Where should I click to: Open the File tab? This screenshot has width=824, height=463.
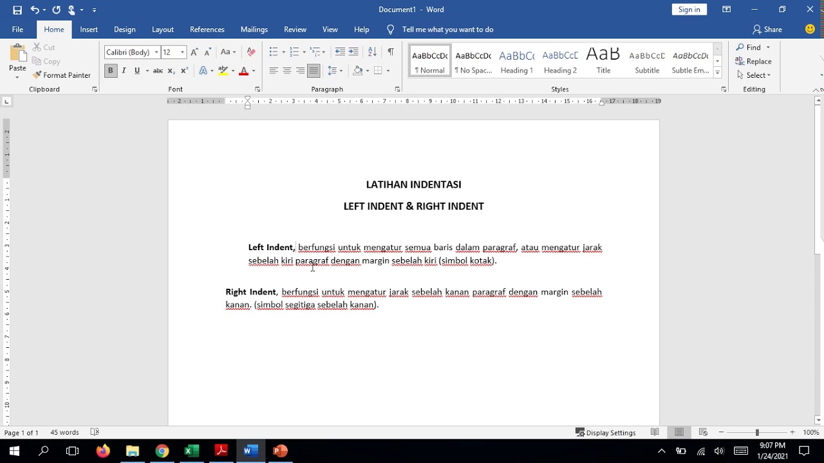click(x=17, y=30)
